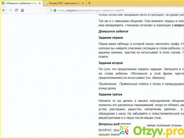The width and height of the screenshot is (184, 138).
Task: Show site information via the info icon
Action: click(x=51, y=10)
